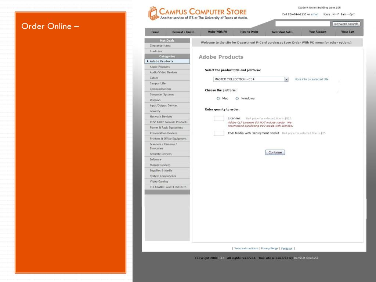Open Your Account menu

[318, 32]
